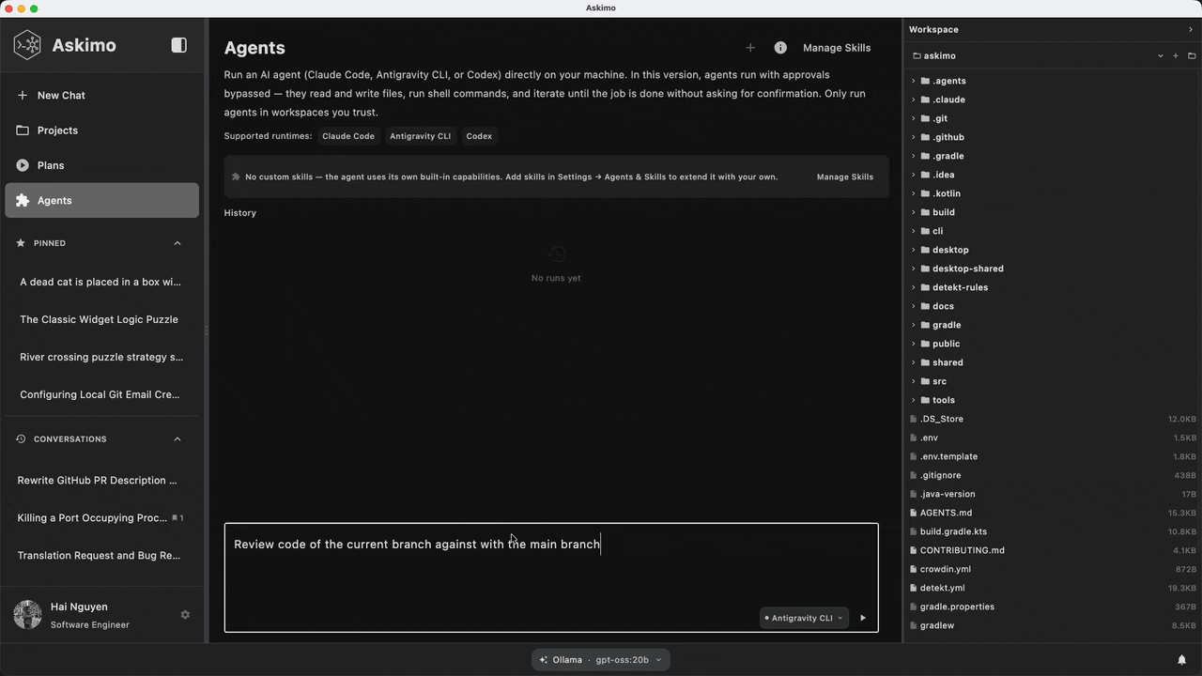Click the Claude Code runtime chip
1202x676 pixels.
click(x=348, y=136)
